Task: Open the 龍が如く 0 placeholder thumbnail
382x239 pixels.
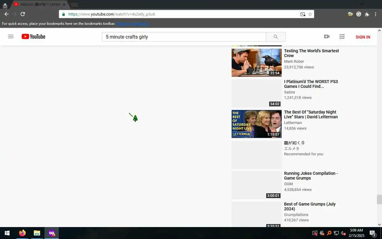Action: [x=257, y=154]
